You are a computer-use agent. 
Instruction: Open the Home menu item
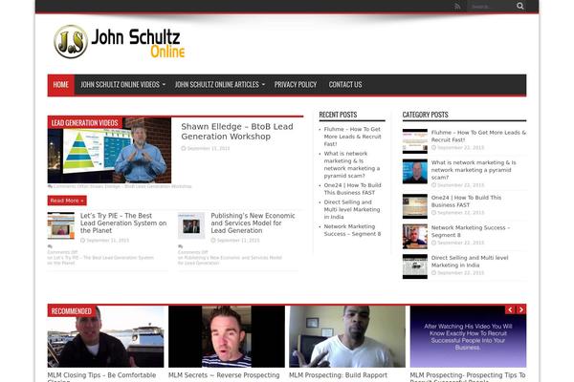(x=61, y=85)
